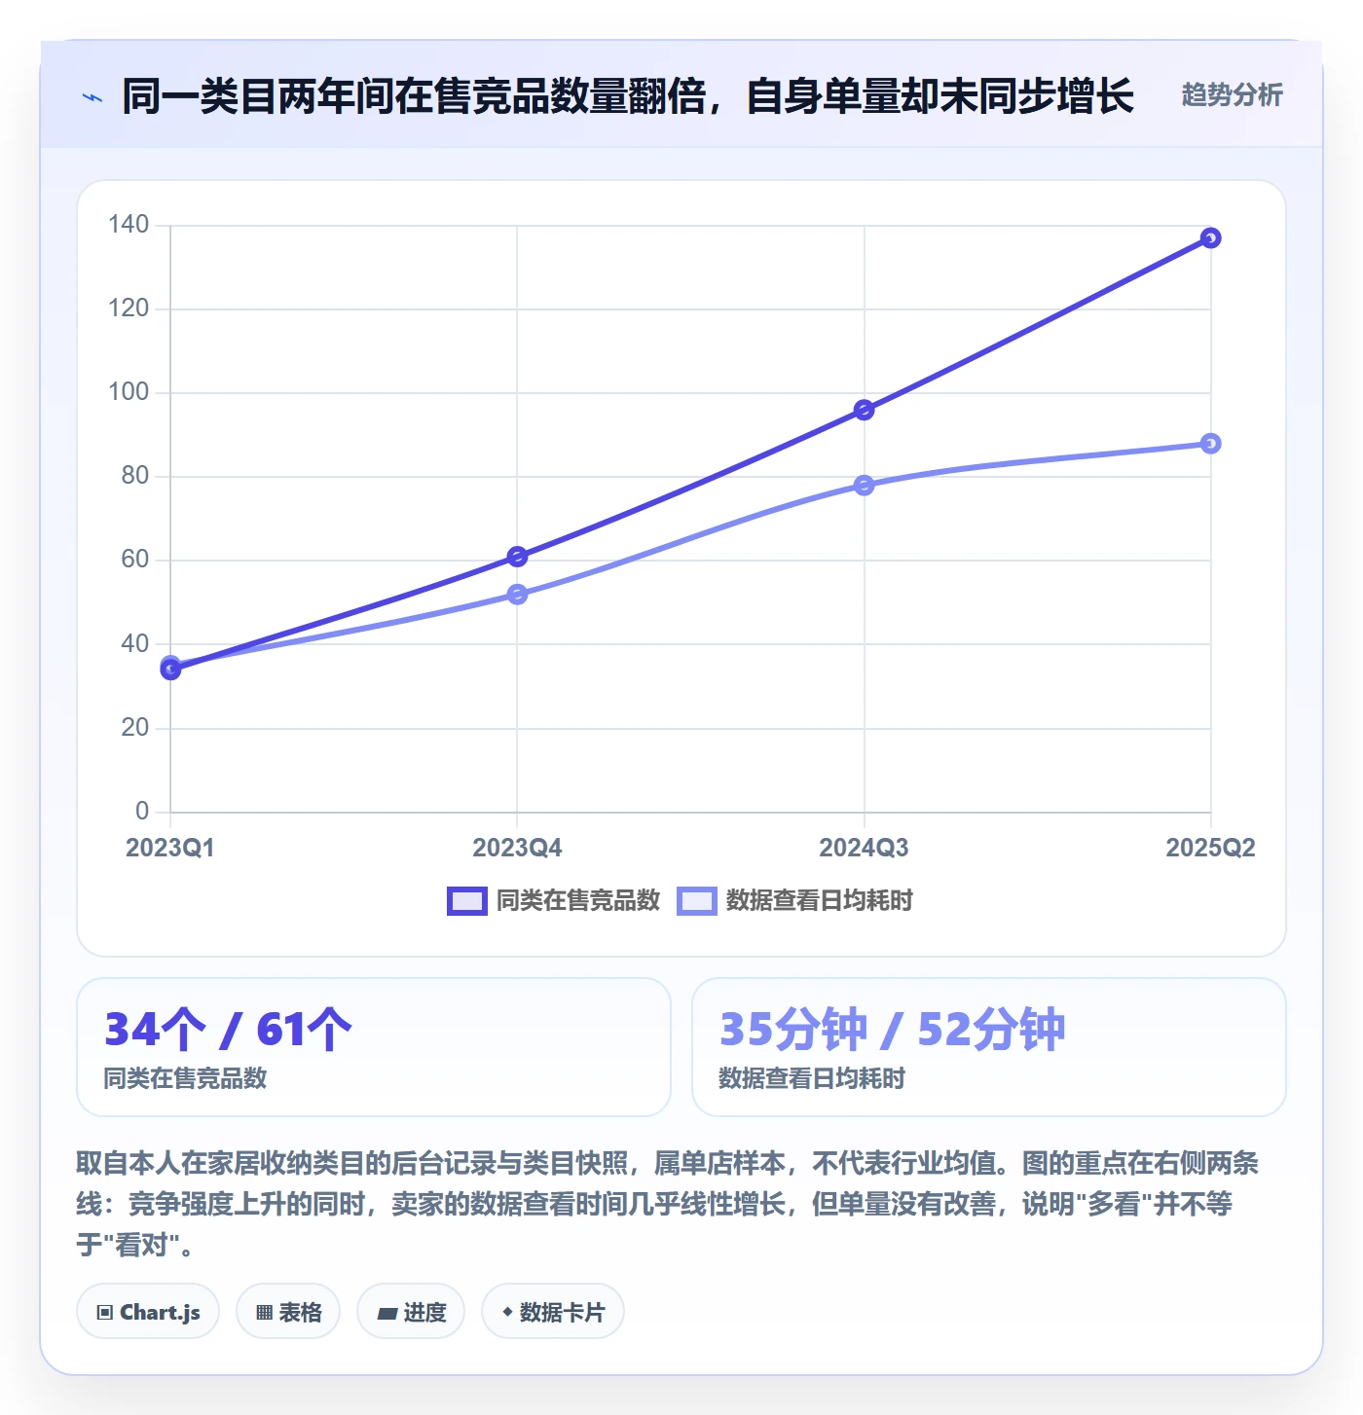The image size is (1363, 1415).
Task: Click the 趋势分析 badge in the header
Action: coord(1232,94)
